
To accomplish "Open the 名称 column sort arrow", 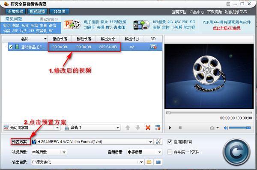I will 45,39.
